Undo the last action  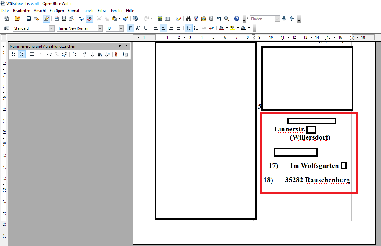click(135, 19)
